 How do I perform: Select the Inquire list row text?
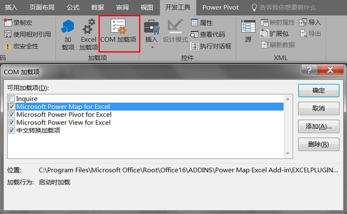[27, 98]
